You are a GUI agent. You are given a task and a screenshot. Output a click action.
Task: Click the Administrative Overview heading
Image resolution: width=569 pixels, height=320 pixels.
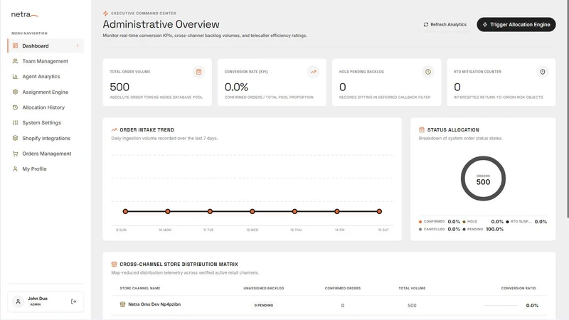click(161, 24)
